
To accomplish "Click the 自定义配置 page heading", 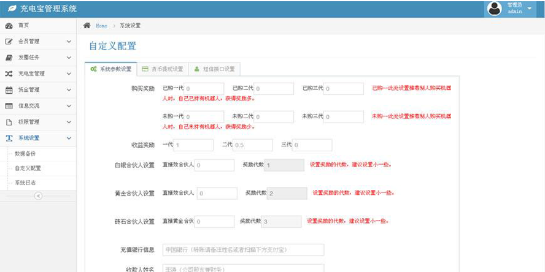I will tap(112, 46).
